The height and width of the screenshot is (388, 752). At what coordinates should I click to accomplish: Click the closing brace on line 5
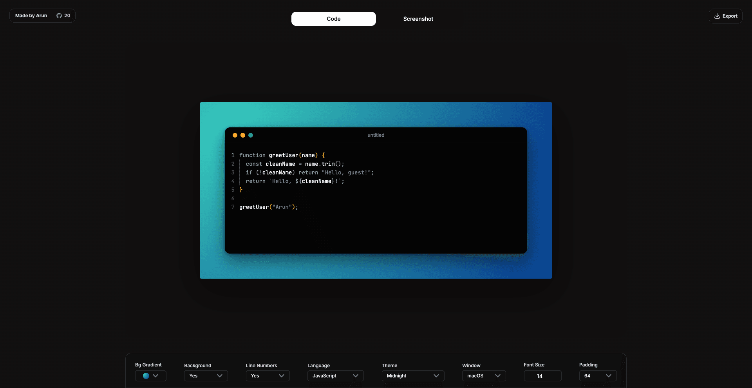point(241,190)
